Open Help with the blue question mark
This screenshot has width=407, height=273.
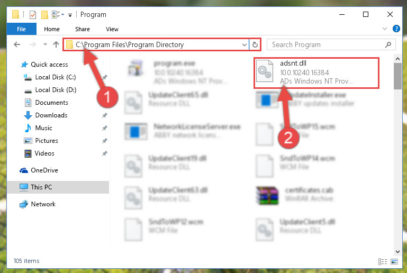pyautogui.click(x=396, y=29)
